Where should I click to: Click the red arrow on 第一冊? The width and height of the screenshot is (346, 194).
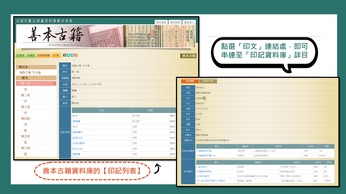tap(55, 84)
